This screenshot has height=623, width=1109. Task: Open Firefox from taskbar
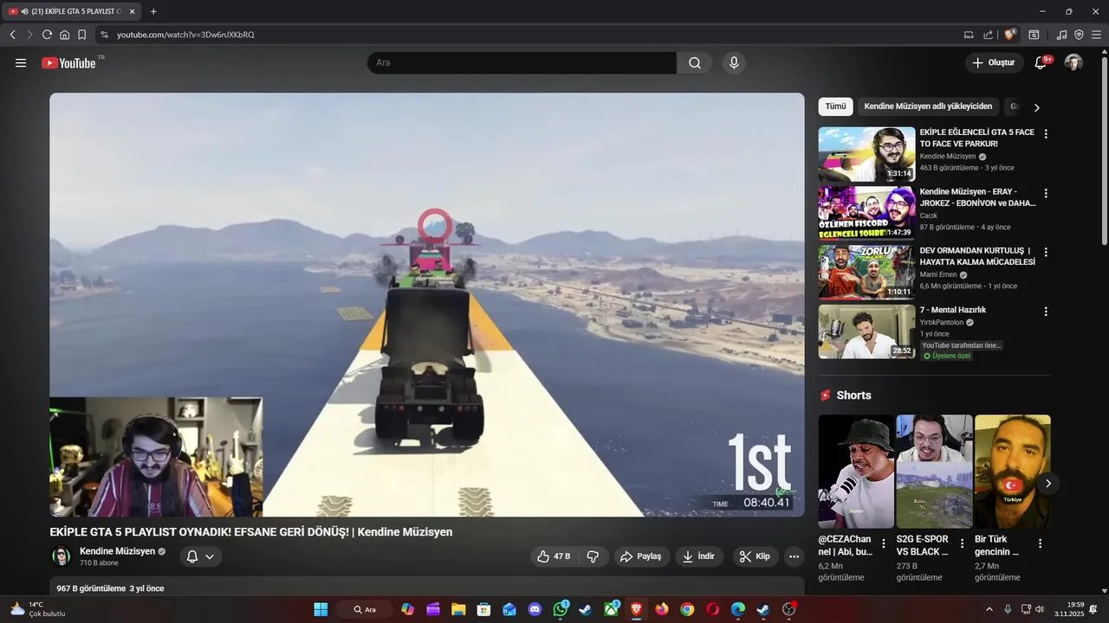coord(662,609)
